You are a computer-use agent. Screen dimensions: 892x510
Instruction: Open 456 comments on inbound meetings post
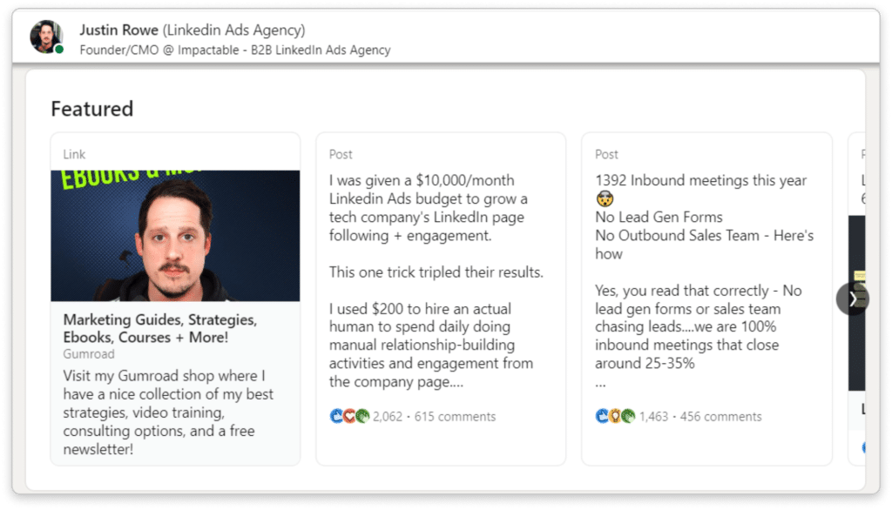(720, 417)
